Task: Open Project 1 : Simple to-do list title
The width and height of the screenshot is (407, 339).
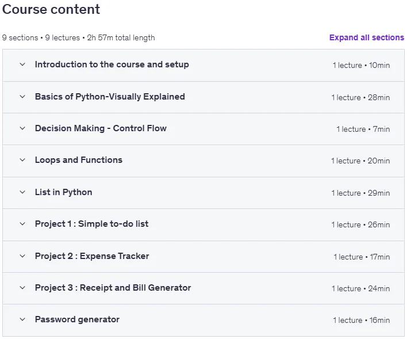Action: click(91, 224)
